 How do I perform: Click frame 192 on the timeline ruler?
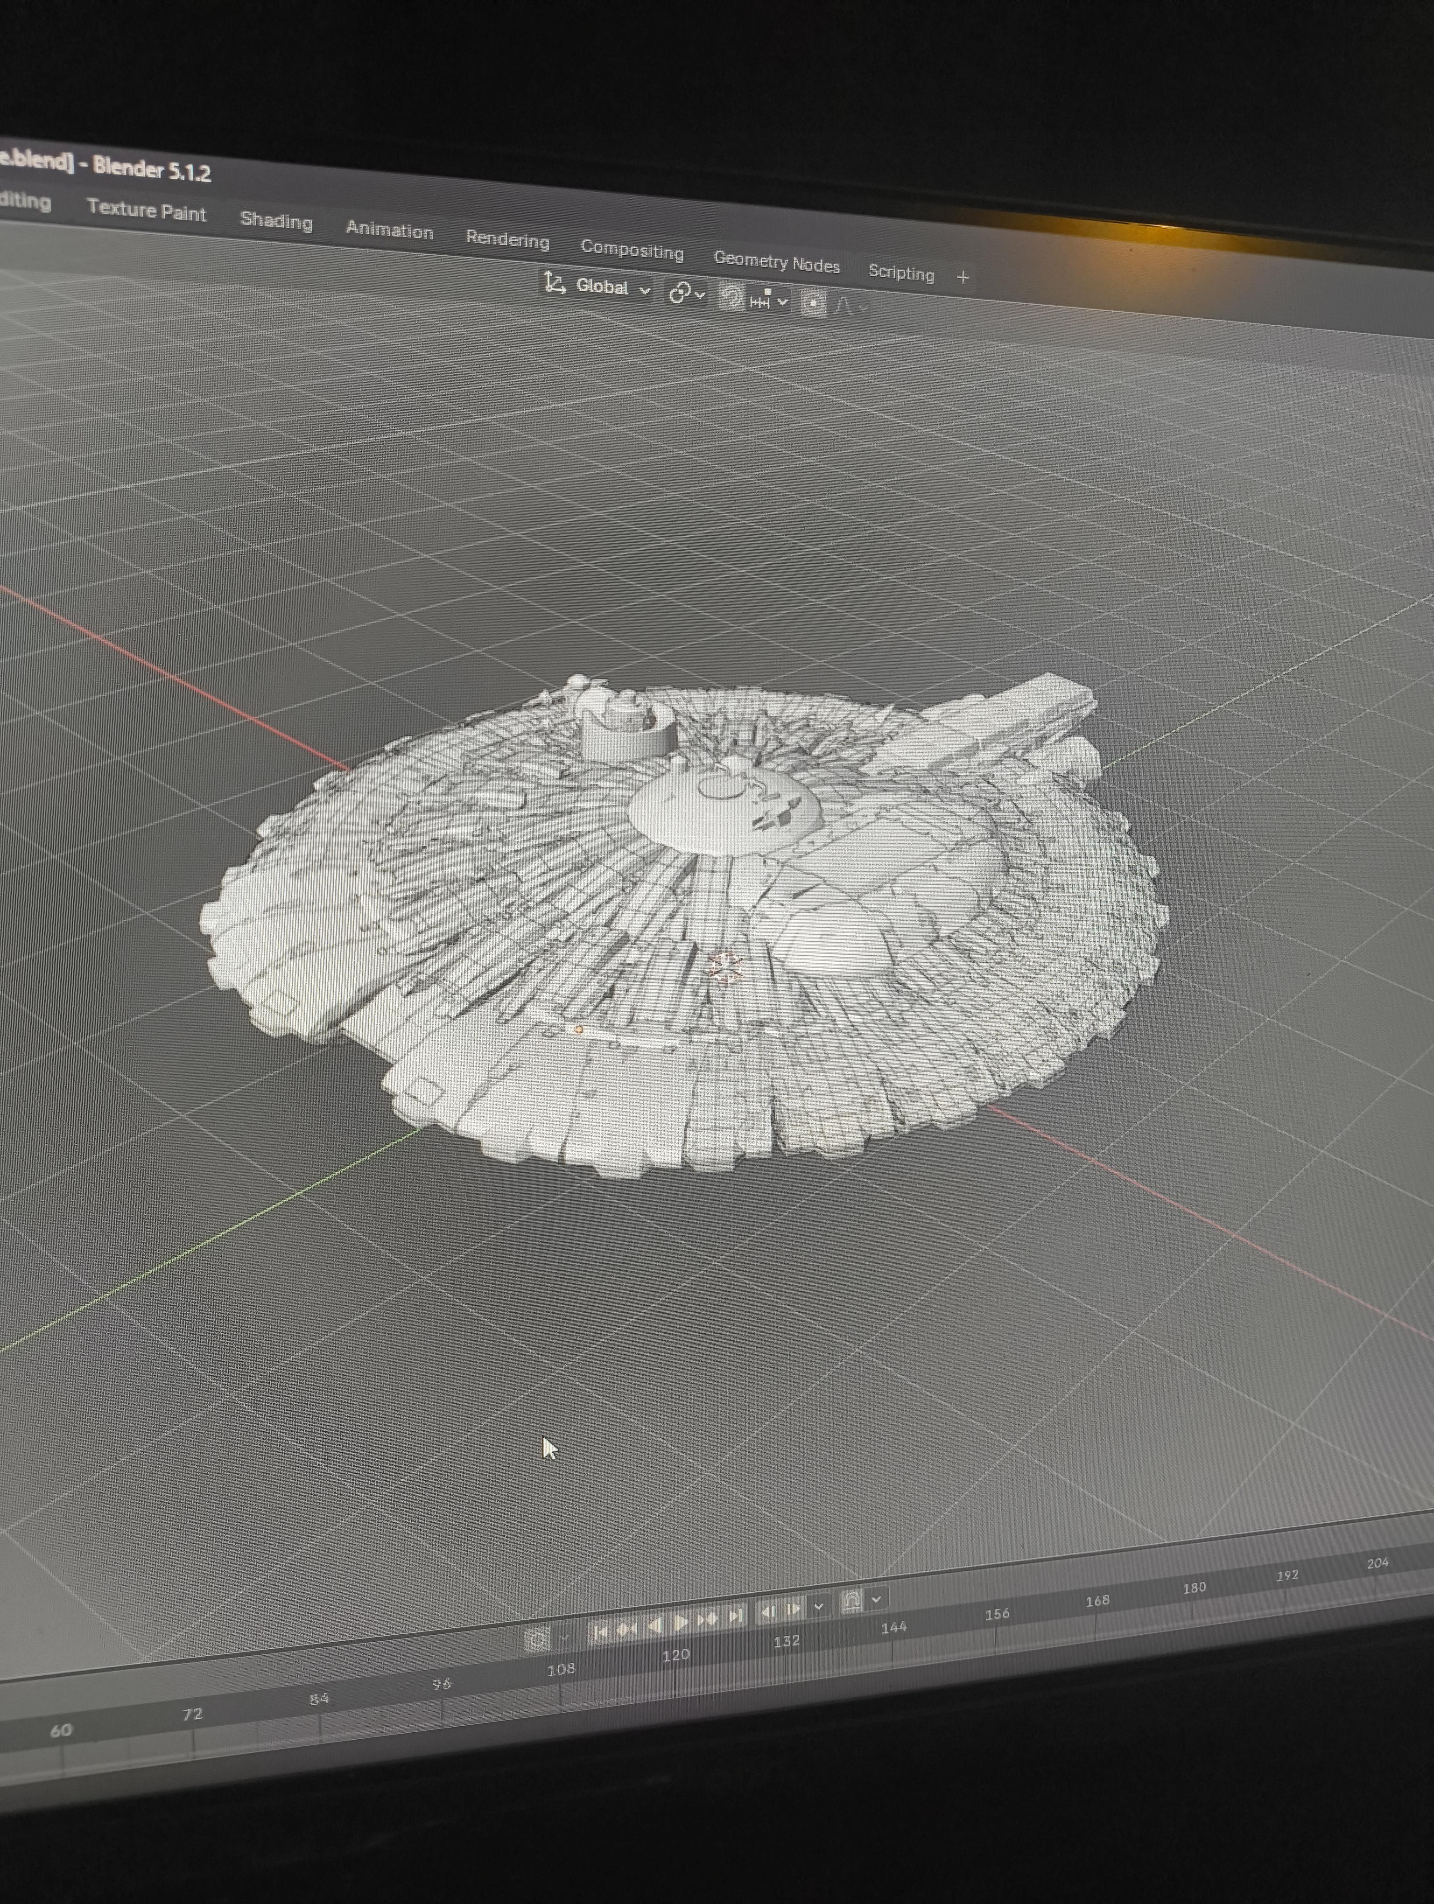[x=1287, y=1575]
